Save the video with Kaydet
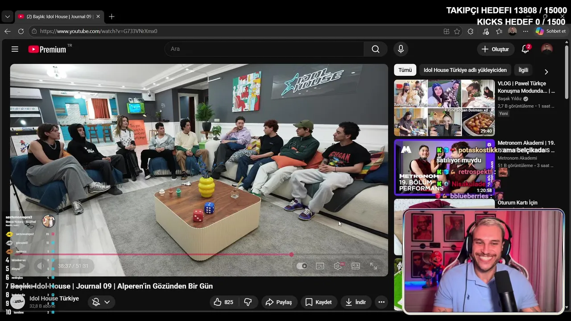Viewport: 571px width, 321px height. pyautogui.click(x=319, y=302)
